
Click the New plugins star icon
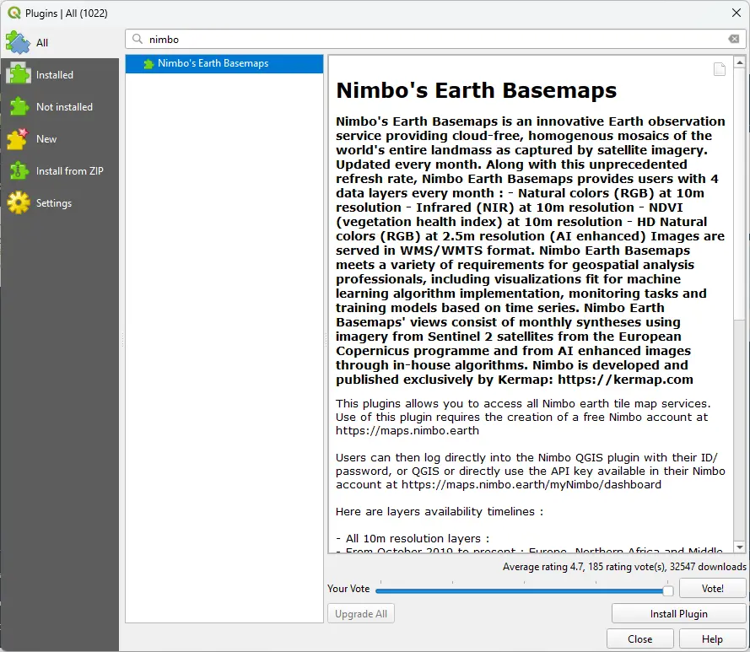(19, 138)
